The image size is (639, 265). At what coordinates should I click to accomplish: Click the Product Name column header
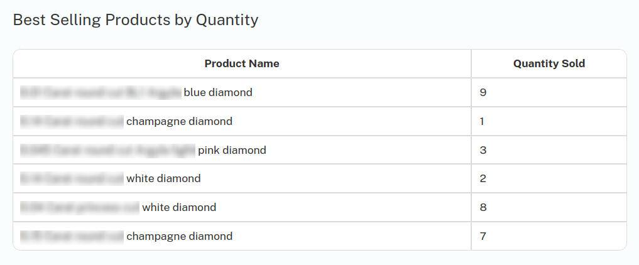coord(242,64)
